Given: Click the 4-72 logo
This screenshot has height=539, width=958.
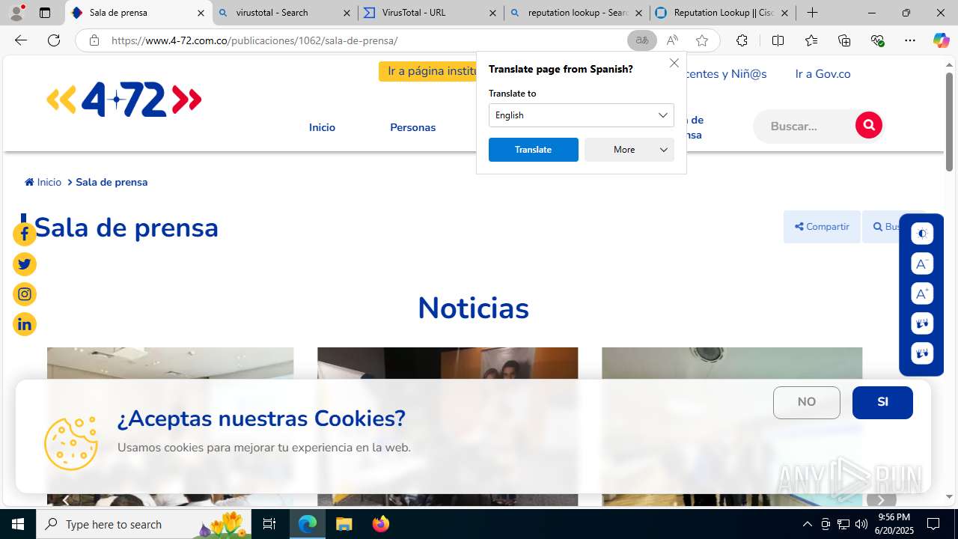Looking at the screenshot, I should (x=124, y=100).
